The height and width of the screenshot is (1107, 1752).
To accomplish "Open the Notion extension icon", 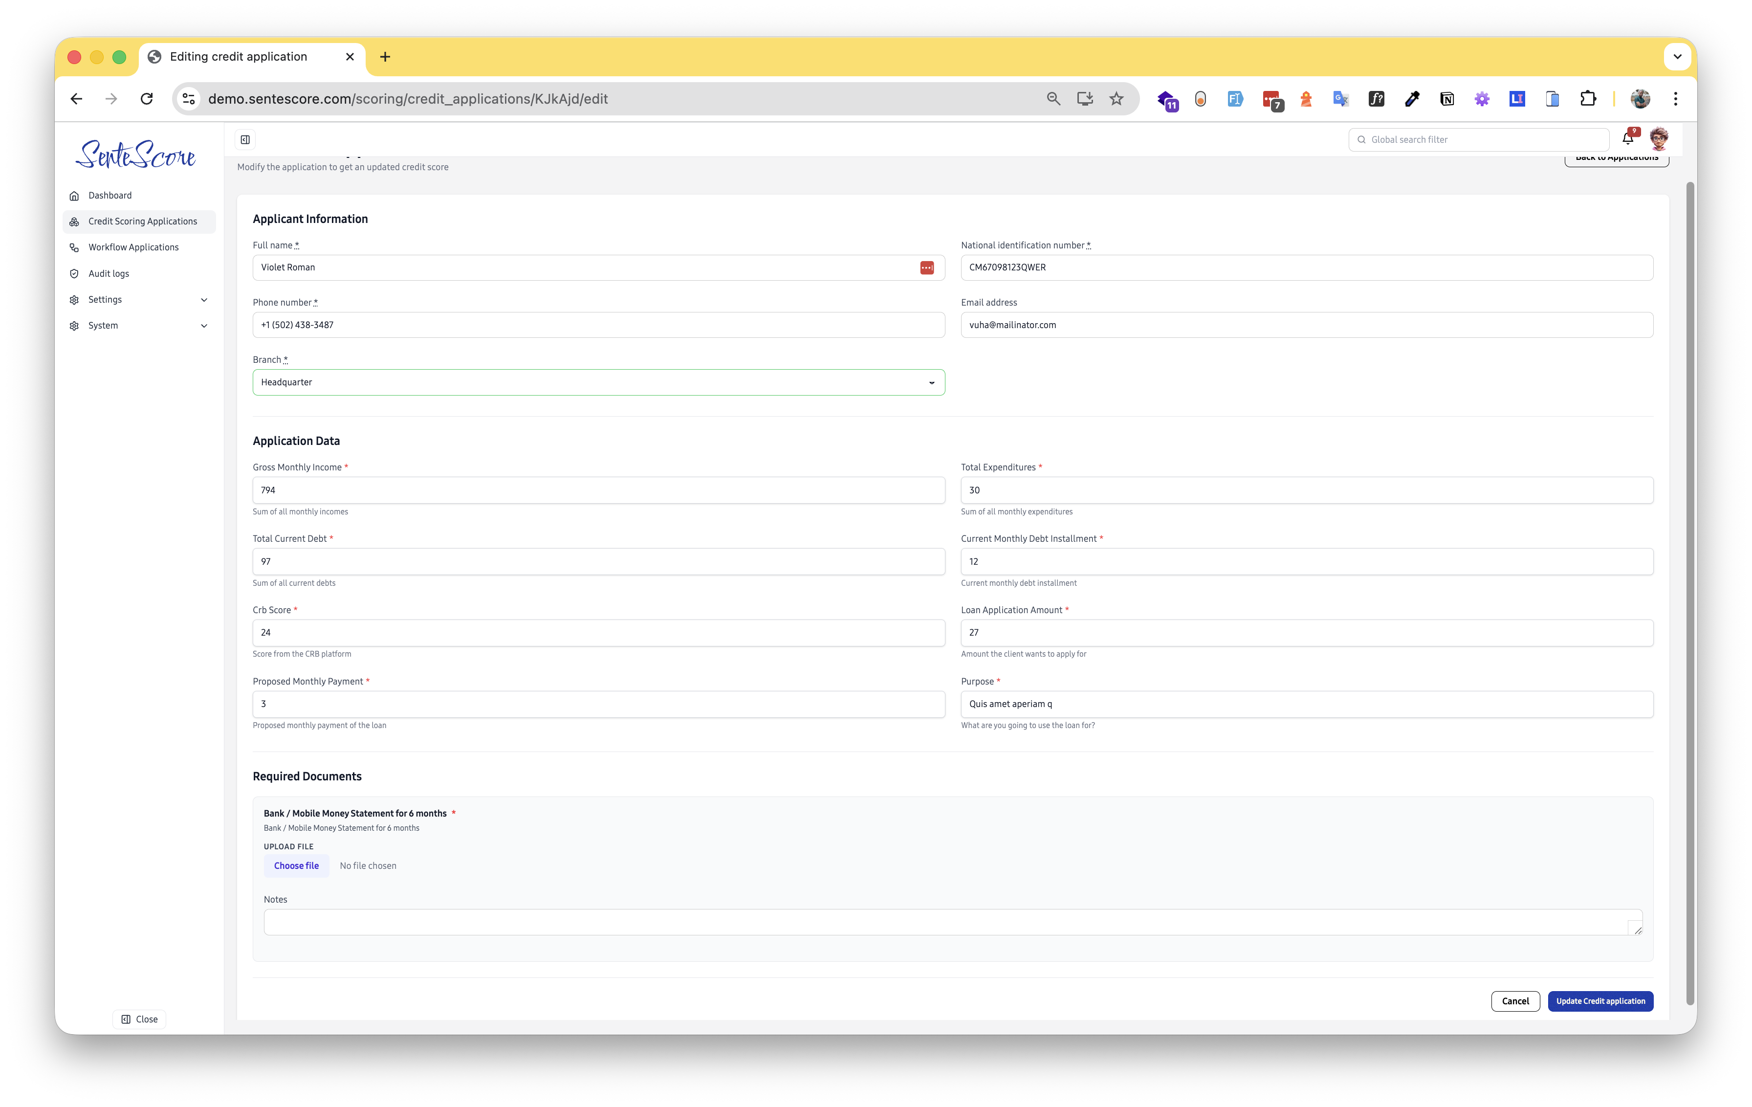I will pyautogui.click(x=1447, y=98).
